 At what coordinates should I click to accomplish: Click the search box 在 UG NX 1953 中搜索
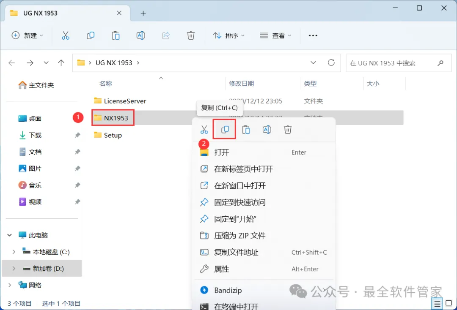[x=399, y=63]
